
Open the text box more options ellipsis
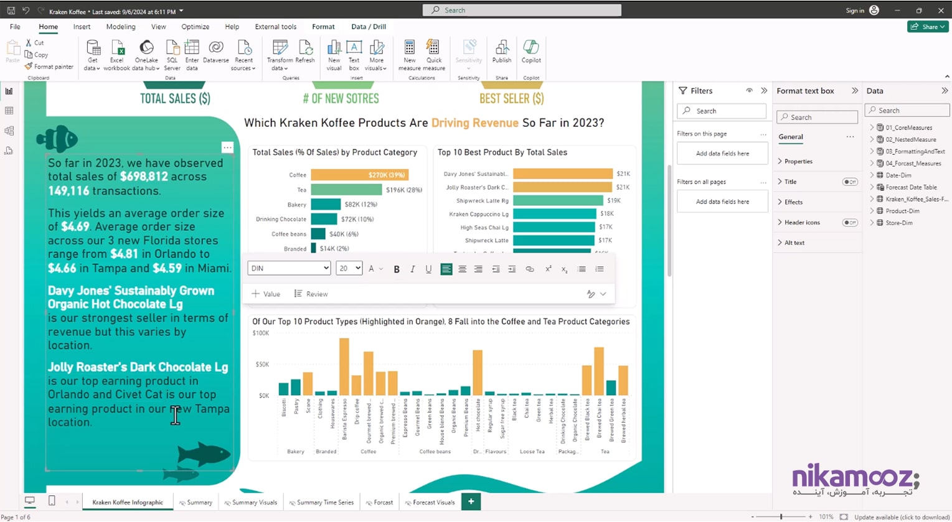coord(227,147)
